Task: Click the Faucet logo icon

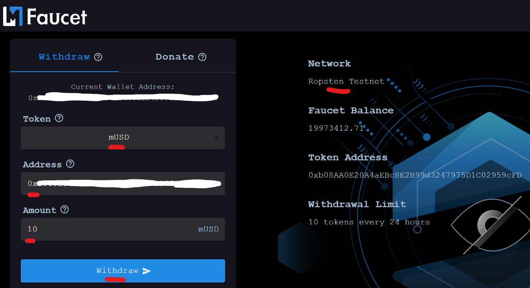Action: tap(13, 16)
